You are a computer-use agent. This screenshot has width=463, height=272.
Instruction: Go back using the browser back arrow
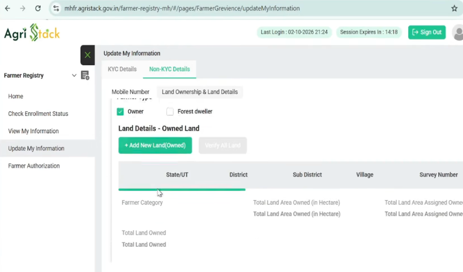tap(7, 8)
